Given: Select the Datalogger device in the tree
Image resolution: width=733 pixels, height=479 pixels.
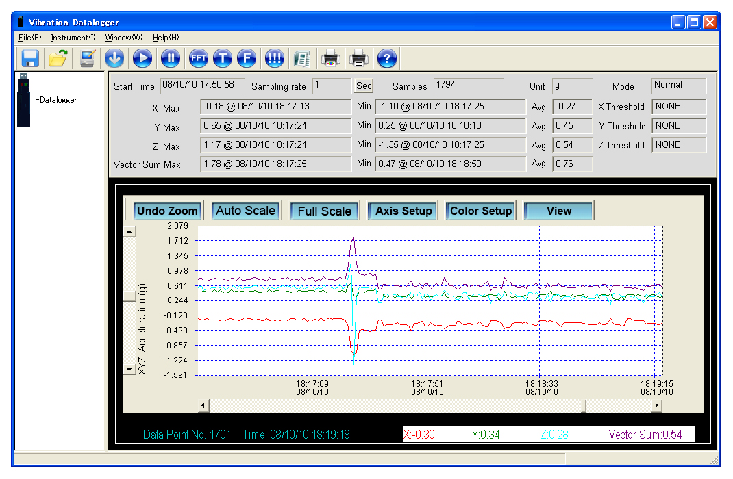Looking at the screenshot, I should pos(58,100).
